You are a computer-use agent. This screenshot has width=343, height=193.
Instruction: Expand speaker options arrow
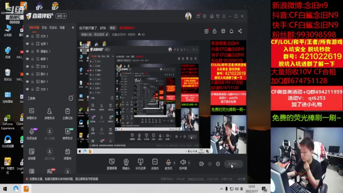coord(189,163)
